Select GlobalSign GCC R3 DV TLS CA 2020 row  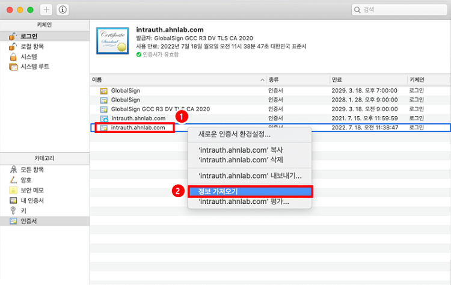pos(271,109)
